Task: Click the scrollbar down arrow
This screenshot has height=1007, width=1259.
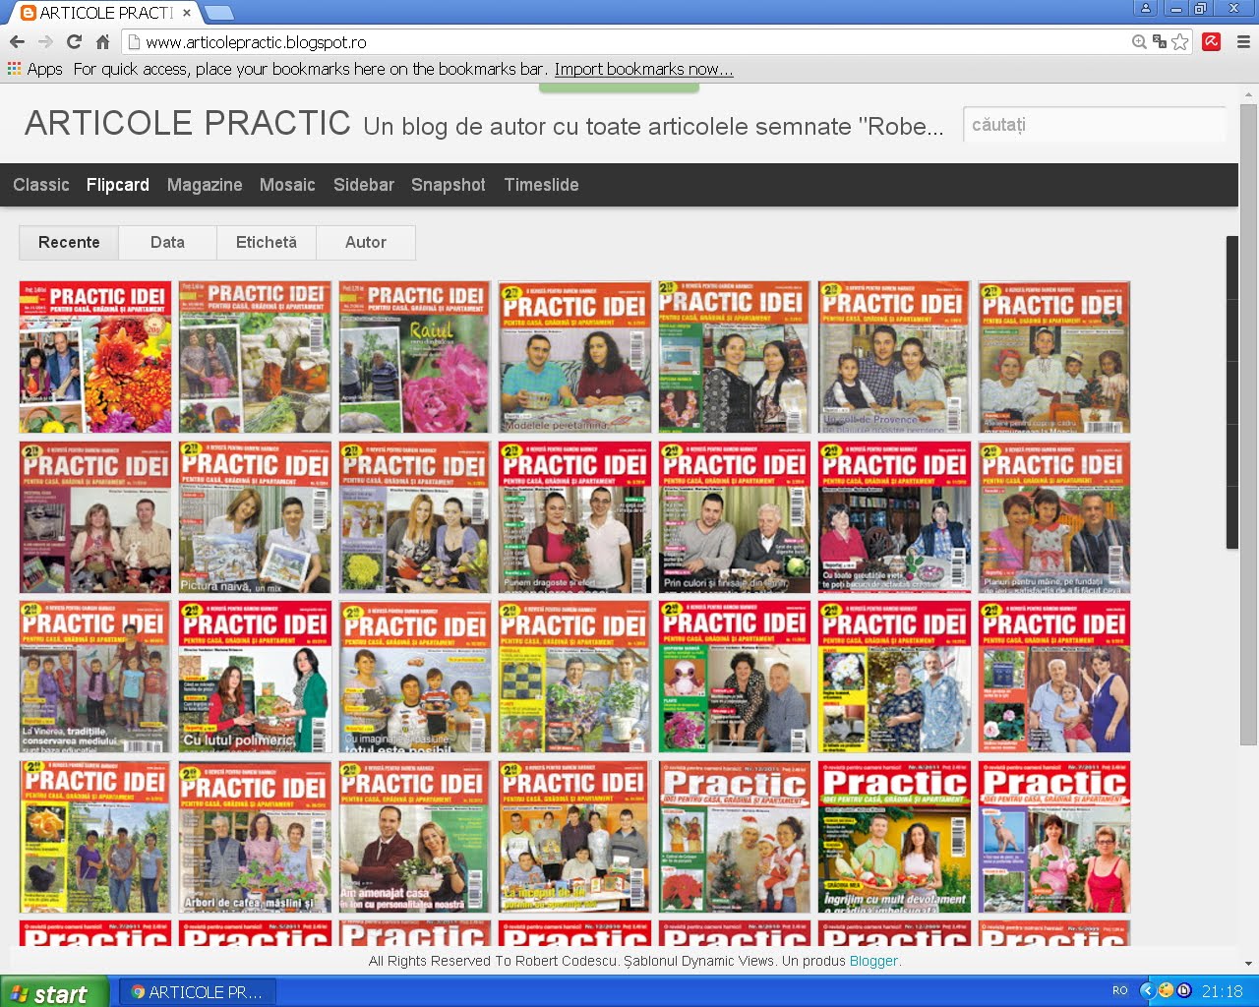Action: pyautogui.click(x=1248, y=964)
